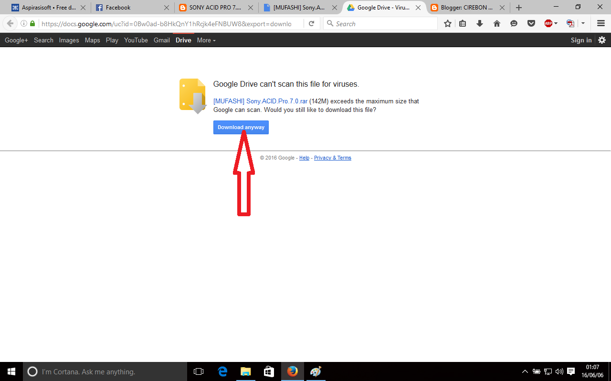Open Gmail in Google bar

pos(162,40)
